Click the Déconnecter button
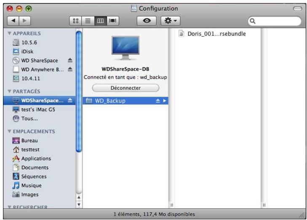The height and width of the screenshot is (220, 307). click(x=125, y=88)
